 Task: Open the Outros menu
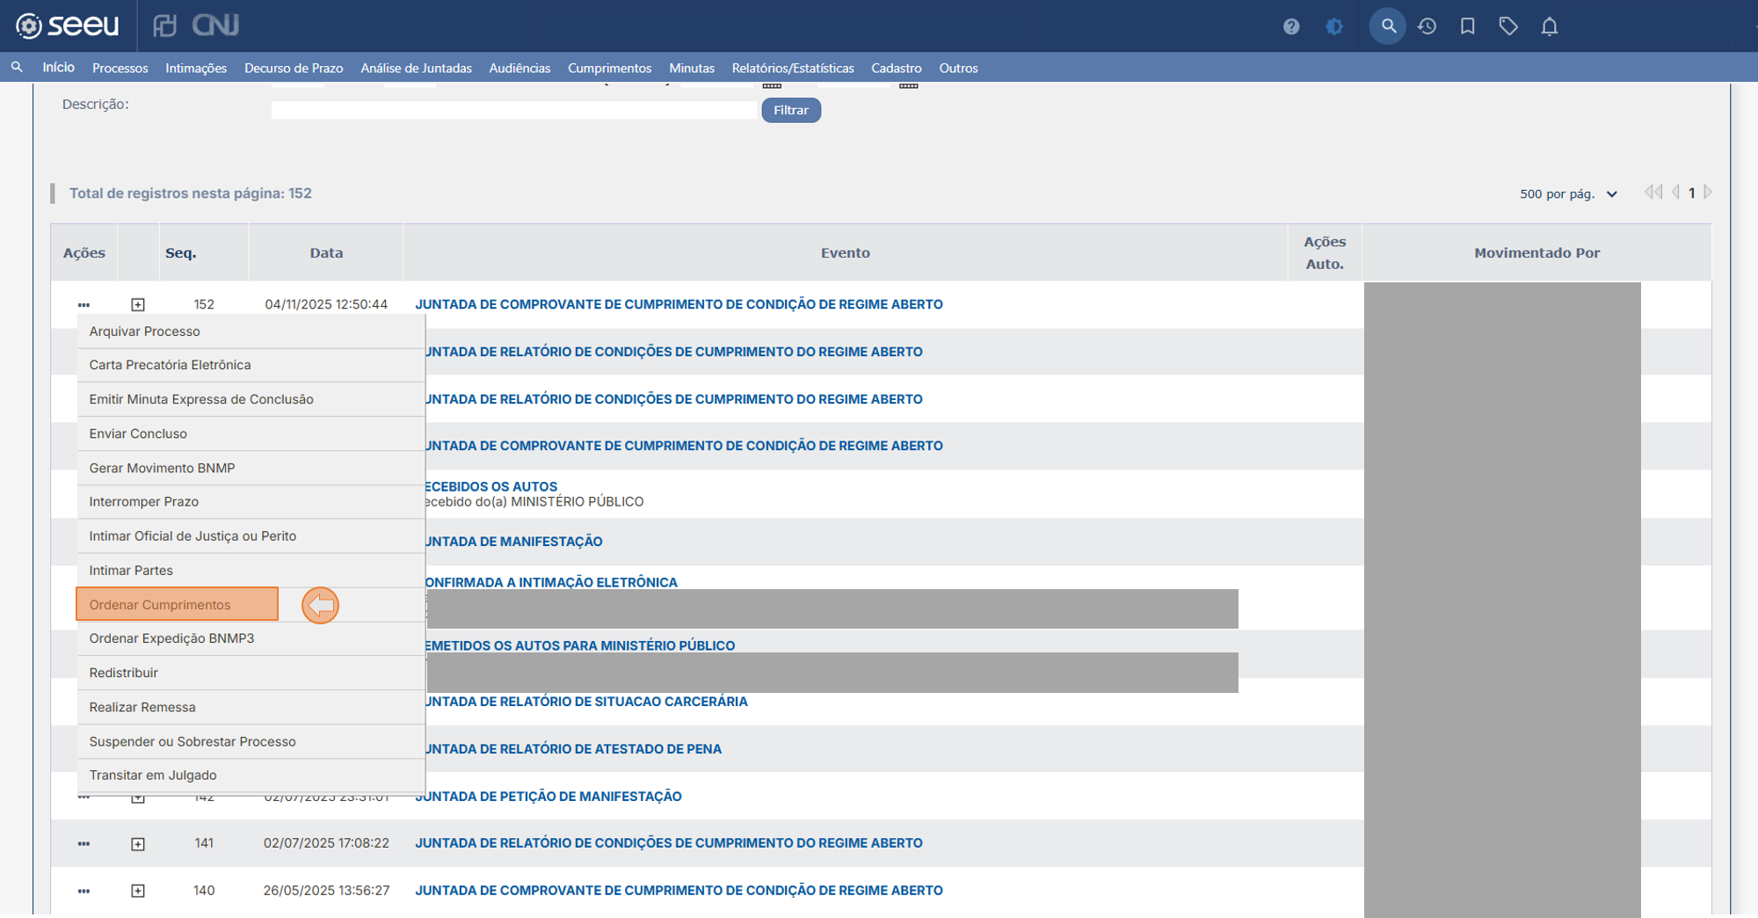pyautogui.click(x=958, y=68)
